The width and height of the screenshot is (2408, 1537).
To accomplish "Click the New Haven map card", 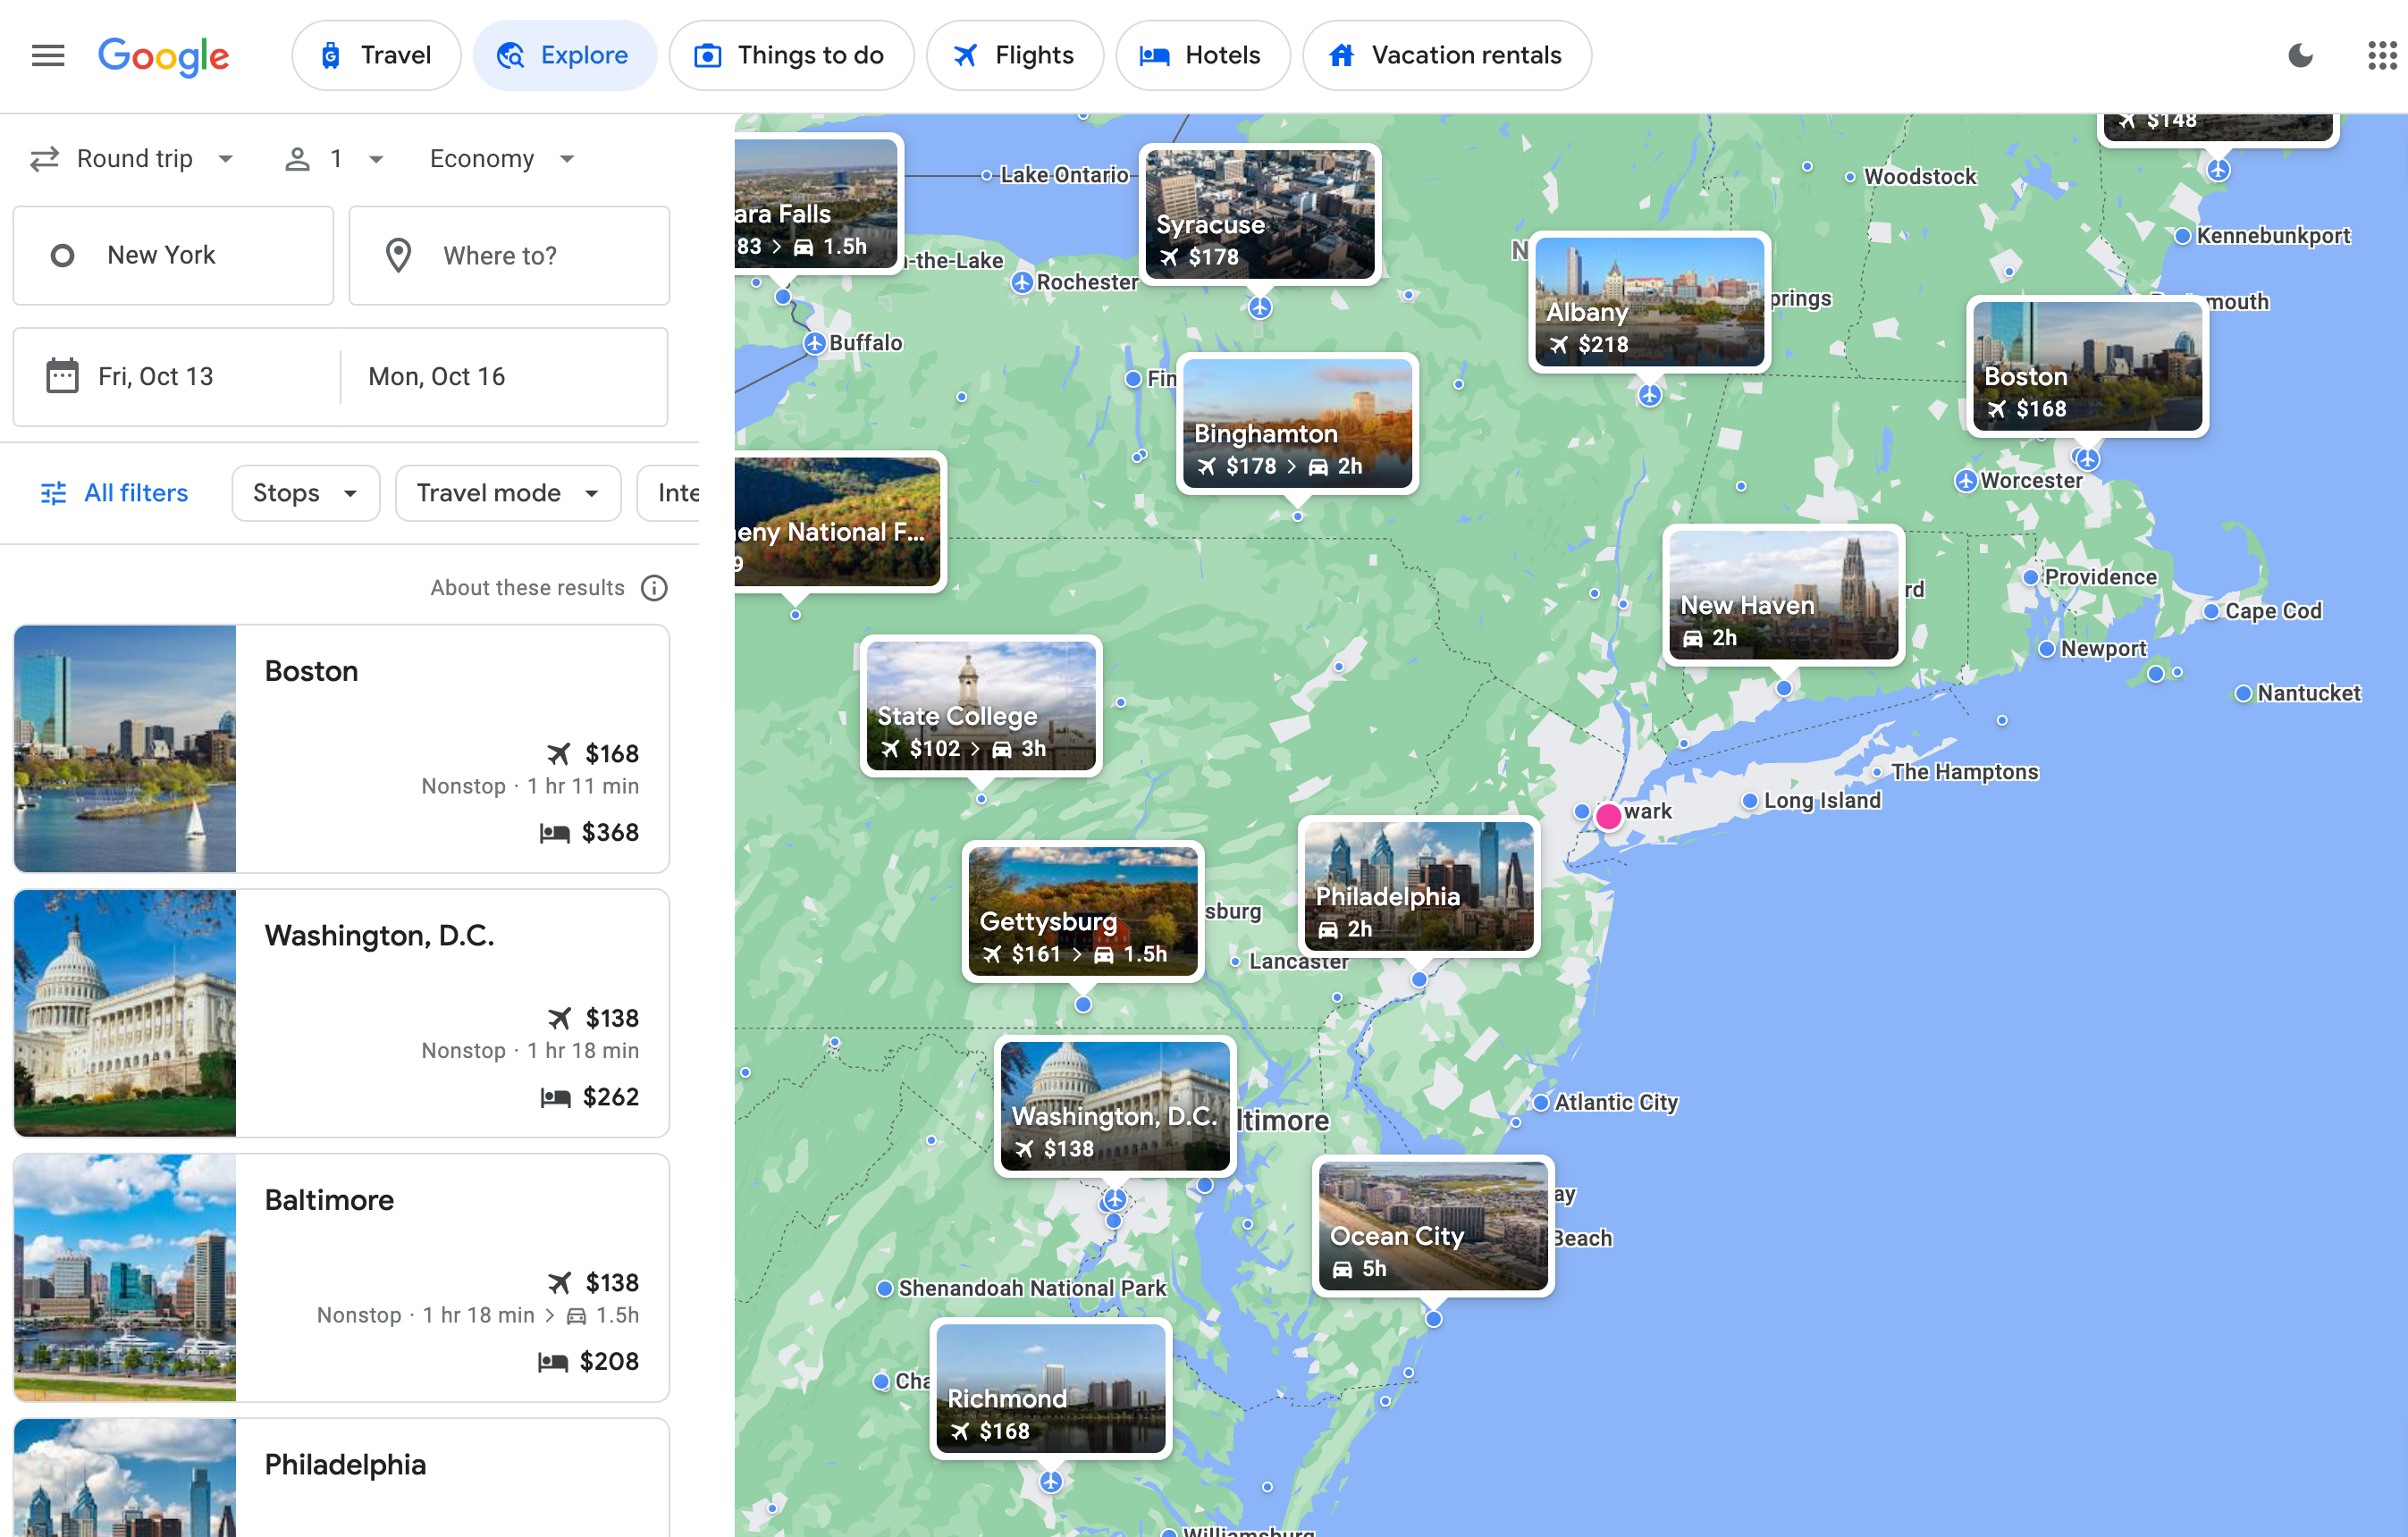I will (x=1783, y=595).
